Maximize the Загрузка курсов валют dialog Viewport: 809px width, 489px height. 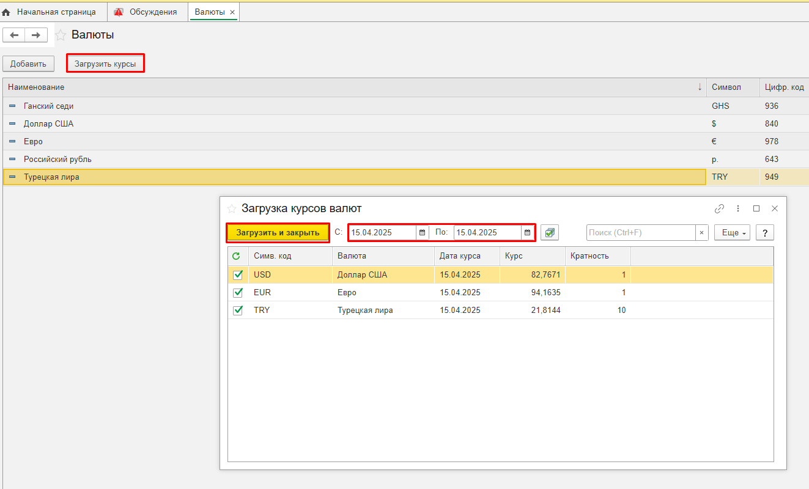[756, 208]
